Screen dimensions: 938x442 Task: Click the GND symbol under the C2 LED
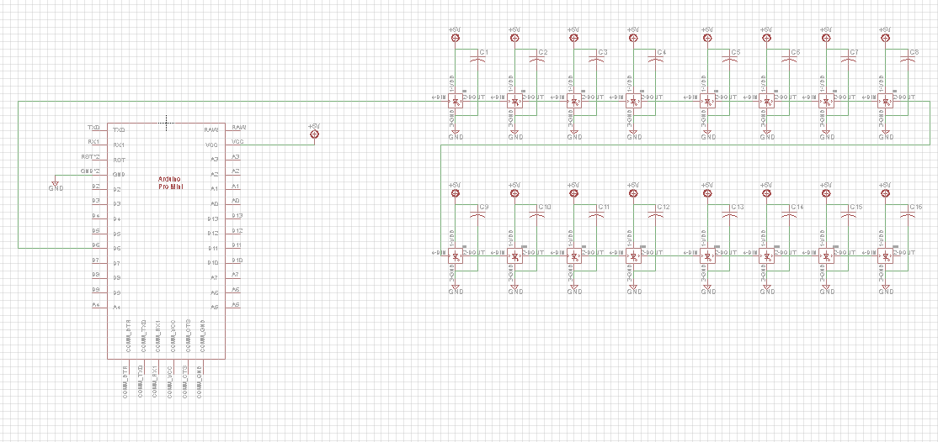click(514, 134)
